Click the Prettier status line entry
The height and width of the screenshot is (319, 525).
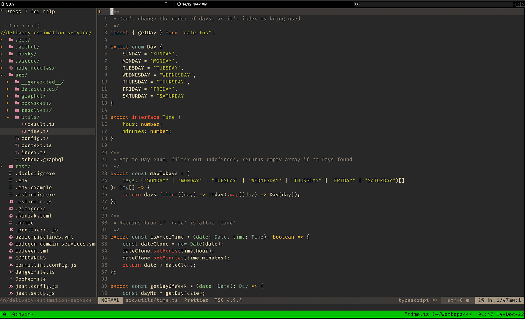tap(196, 300)
